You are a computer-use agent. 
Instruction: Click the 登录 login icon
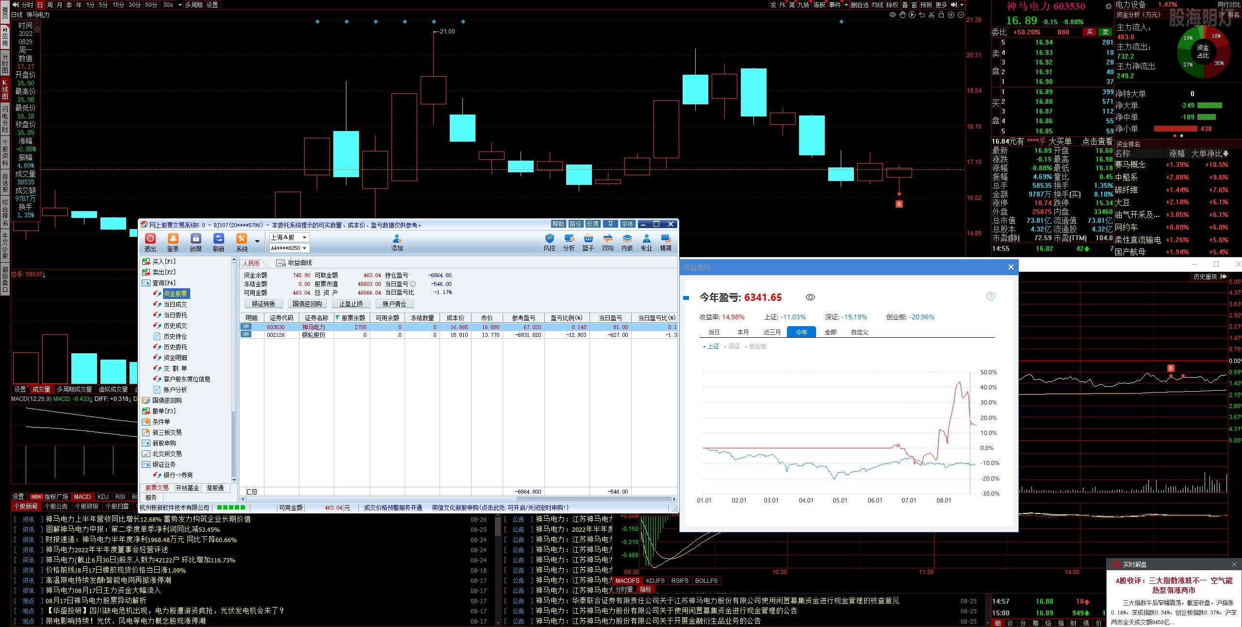point(173,242)
